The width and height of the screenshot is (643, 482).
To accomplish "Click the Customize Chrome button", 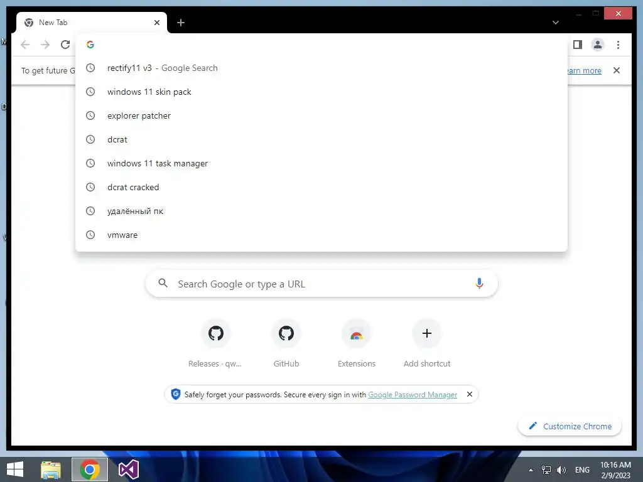I will coord(570,426).
